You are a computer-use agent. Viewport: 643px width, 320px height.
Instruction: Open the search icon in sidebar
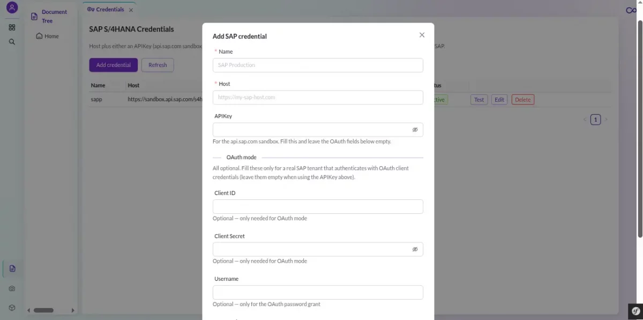pos(12,41)
